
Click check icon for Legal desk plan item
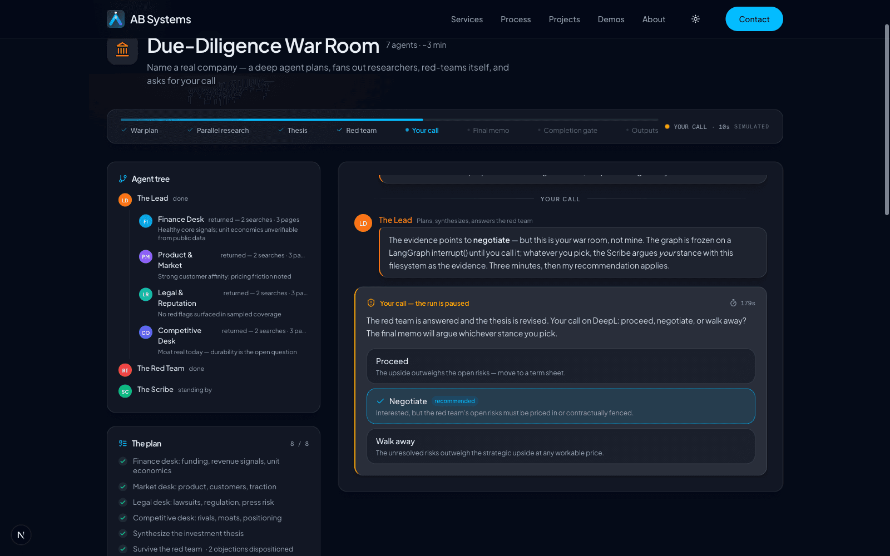pyautogui.click(x=123, y=502)
